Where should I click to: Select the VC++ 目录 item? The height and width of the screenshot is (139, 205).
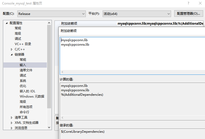coord(23,44)
